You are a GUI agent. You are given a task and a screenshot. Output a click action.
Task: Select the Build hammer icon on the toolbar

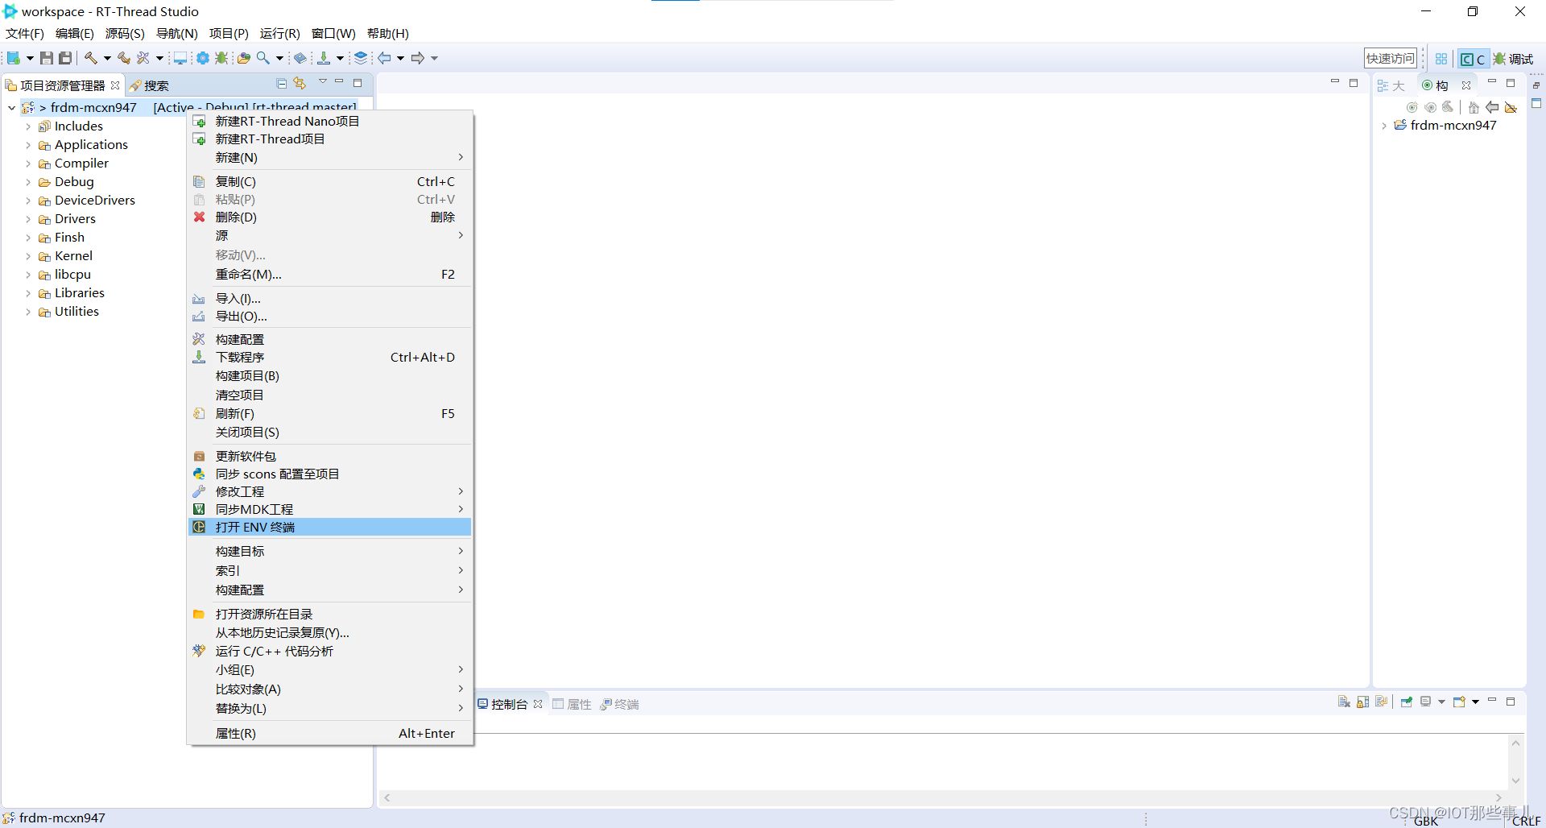point(92,58)
